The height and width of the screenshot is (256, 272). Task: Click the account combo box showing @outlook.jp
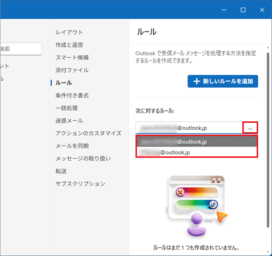(196, 128)
